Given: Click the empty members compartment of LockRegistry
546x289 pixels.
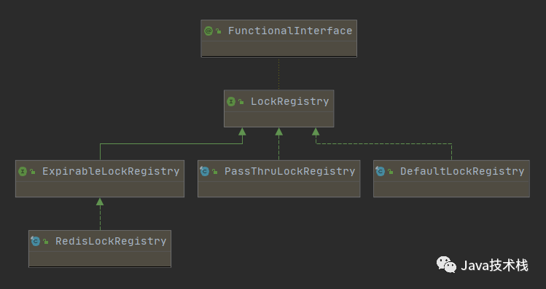Looking at the screenshot, I should pyautogui.click(x=279, y=119).
